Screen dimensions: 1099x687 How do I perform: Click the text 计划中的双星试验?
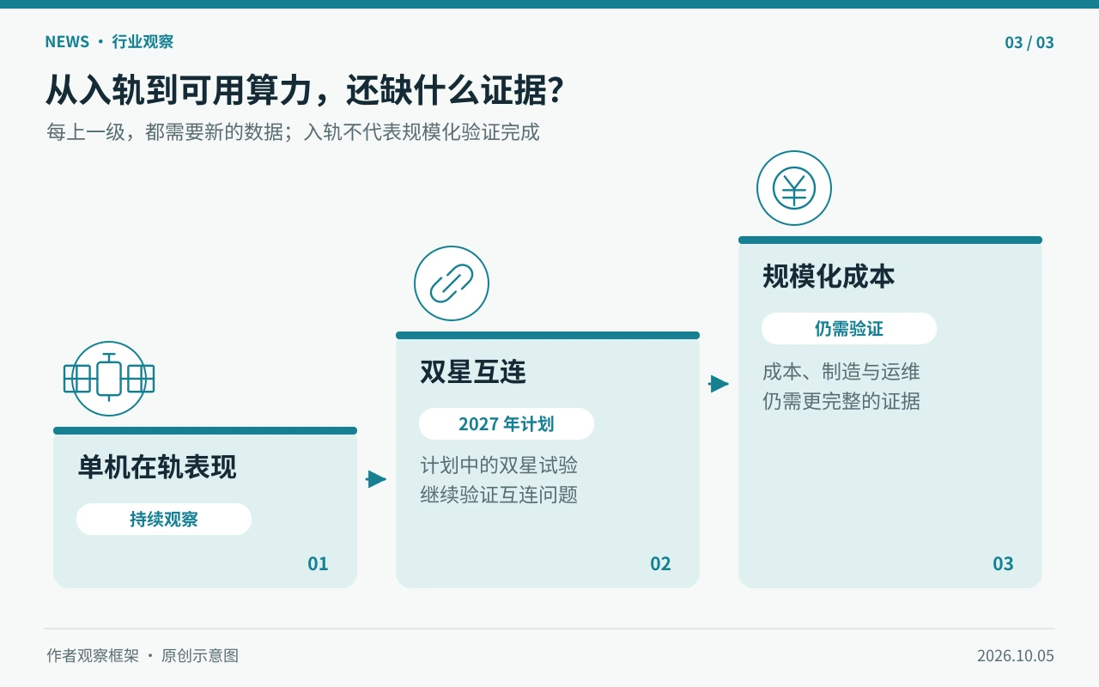click(x=499, y=465)
